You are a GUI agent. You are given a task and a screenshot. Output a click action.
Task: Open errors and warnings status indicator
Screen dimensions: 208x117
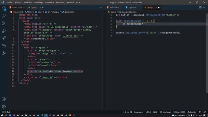point(6,112)
